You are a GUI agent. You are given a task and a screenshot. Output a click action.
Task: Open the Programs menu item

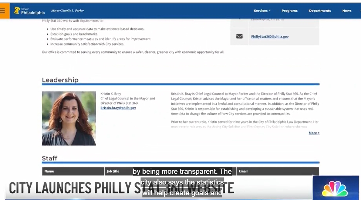point(289,11)
